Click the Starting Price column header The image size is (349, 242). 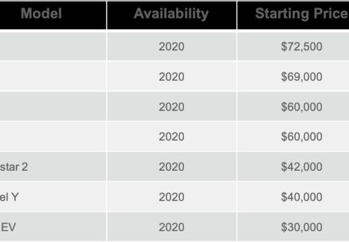pos(293,15)
